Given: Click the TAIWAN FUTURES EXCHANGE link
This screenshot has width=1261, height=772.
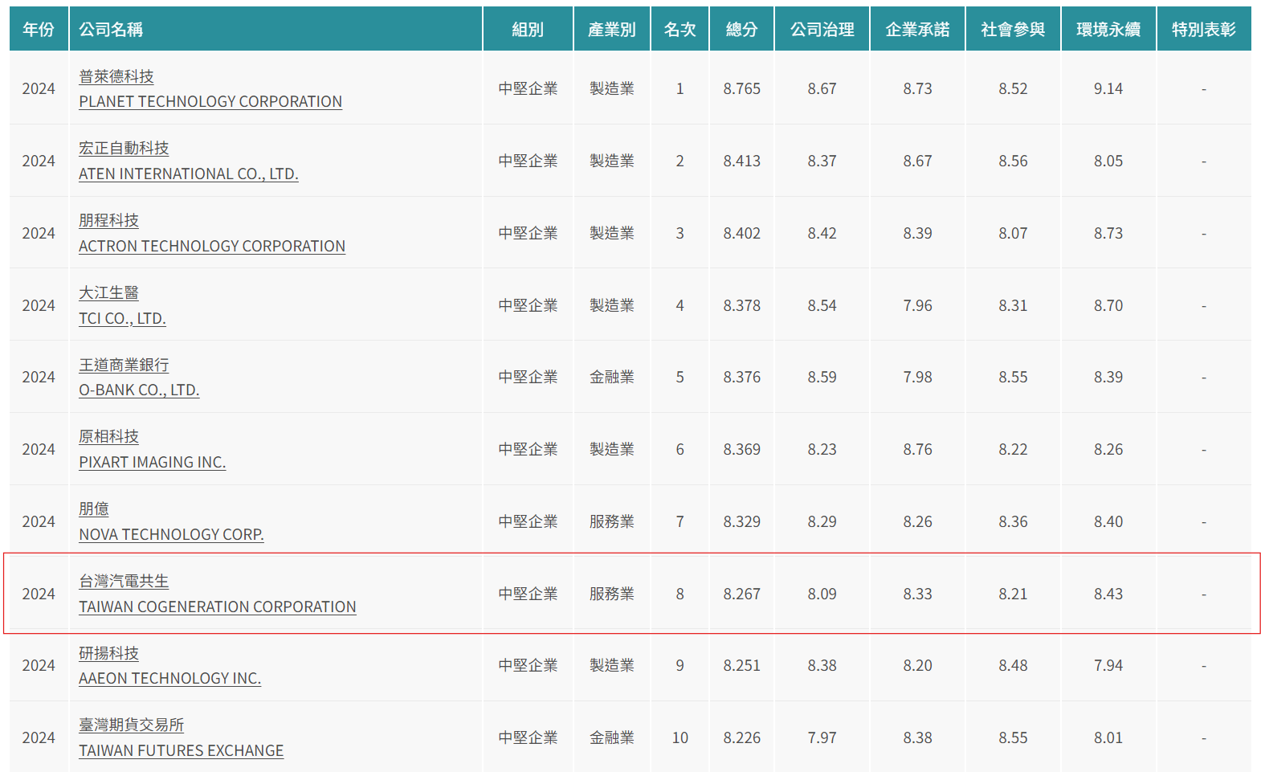Looking at the screenshot, I should [181, 750].
